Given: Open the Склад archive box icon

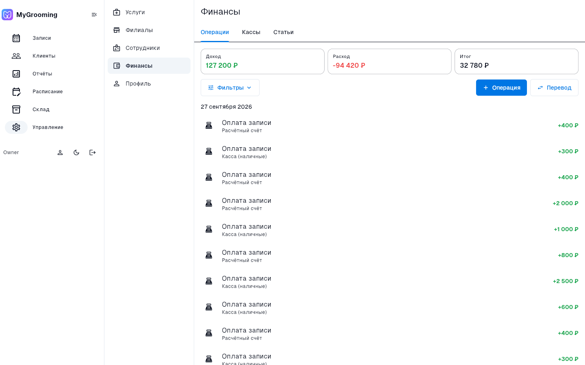Looking at the screenshot, I should (x=16, y=109).
